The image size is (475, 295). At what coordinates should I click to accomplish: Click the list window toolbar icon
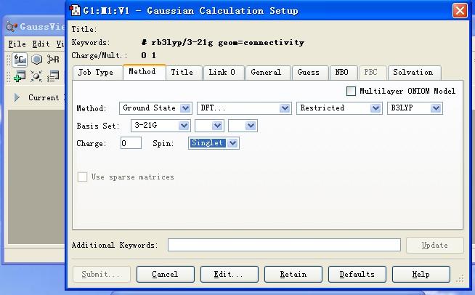tap(53, 76)
